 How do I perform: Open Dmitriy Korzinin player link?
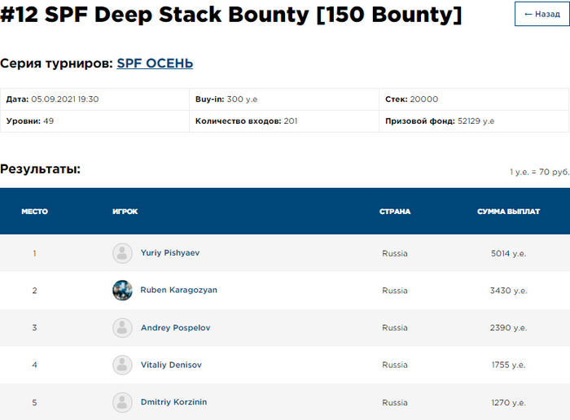[x=173, y=402]
